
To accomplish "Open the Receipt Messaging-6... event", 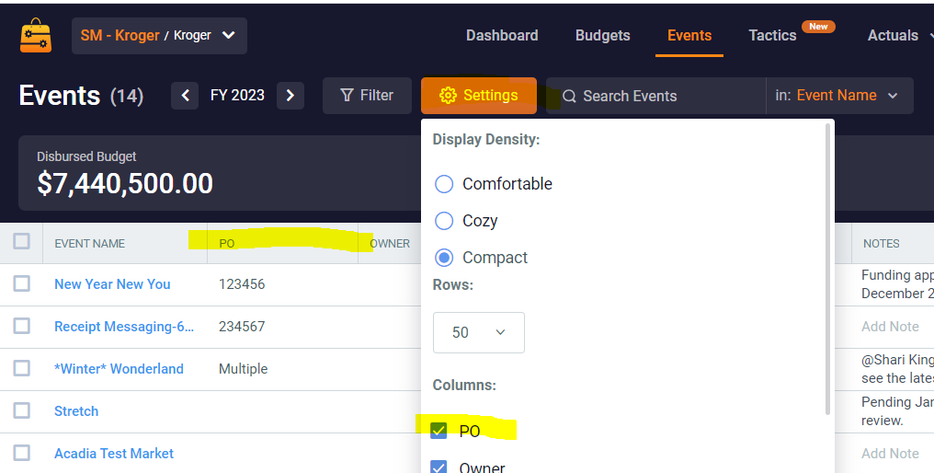I will tap(124, 327).
